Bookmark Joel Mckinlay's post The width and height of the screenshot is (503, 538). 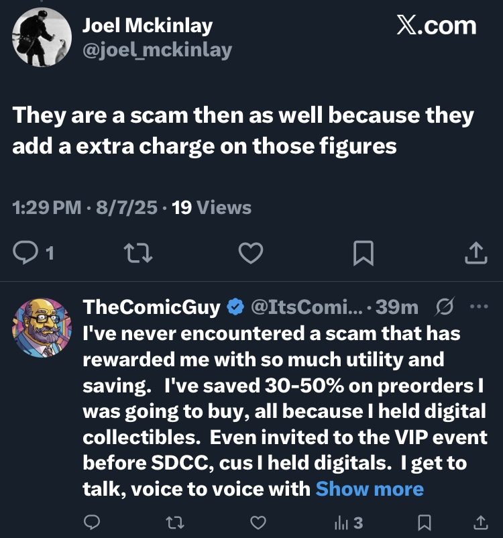(x=364, y=253)
